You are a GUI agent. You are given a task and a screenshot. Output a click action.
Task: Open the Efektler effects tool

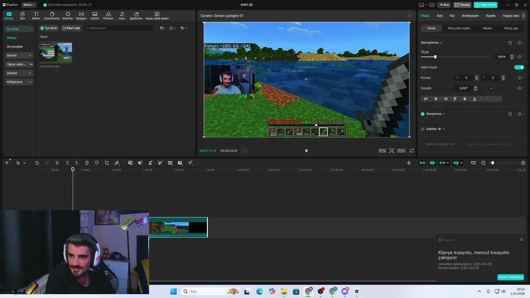coord(67,16)
